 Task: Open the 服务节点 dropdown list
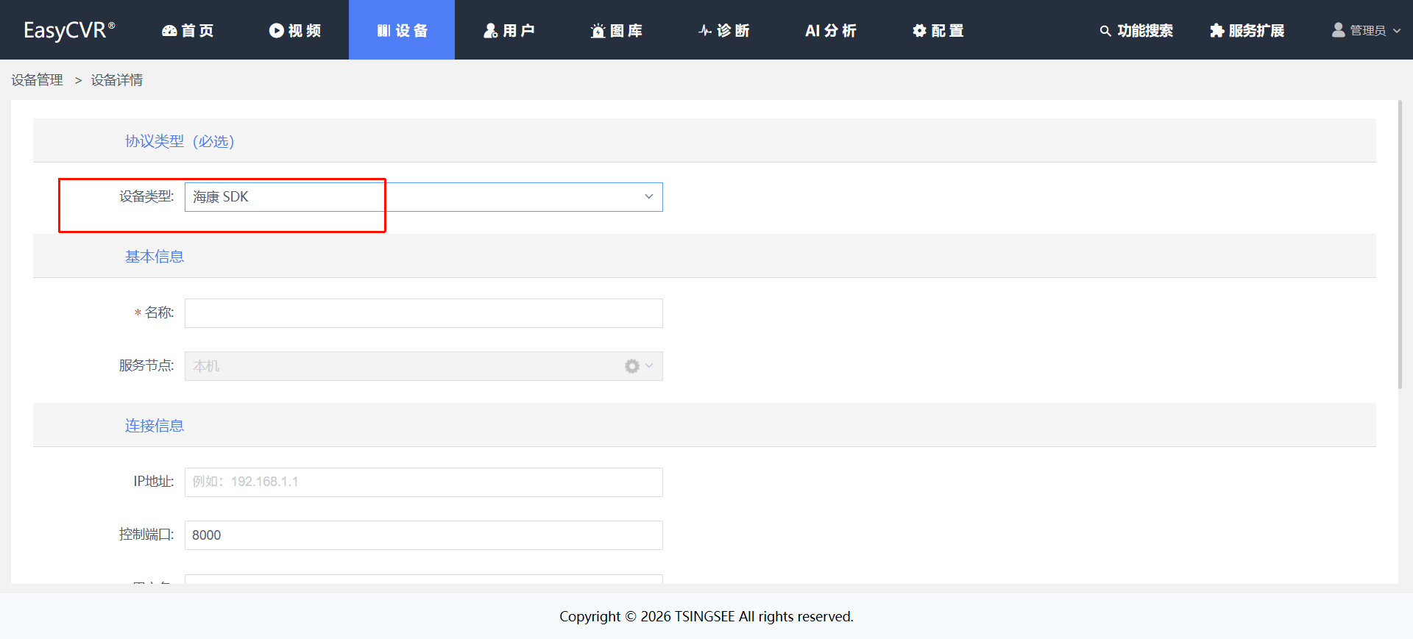pos(405,366)
